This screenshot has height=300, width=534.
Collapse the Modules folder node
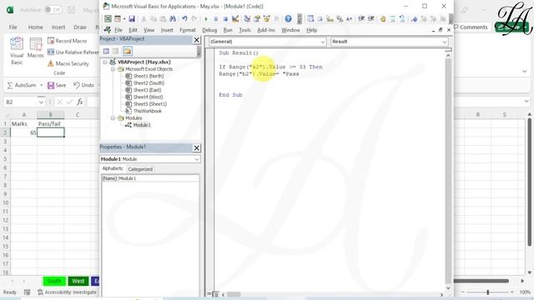click(x=113, y=118)
